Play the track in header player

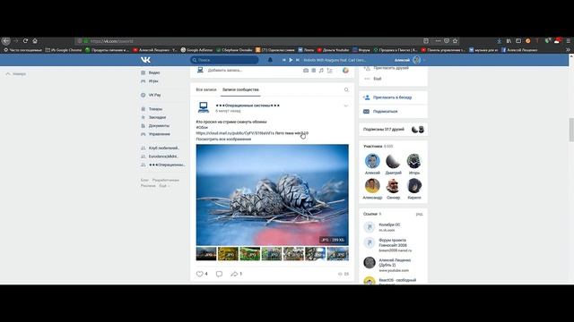click(291, 60)
